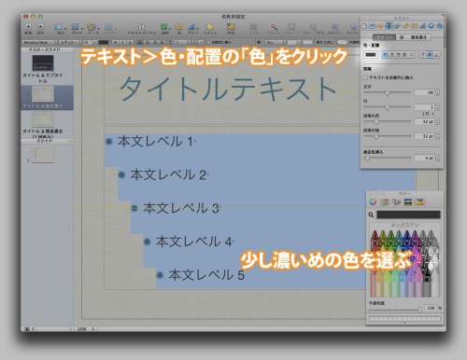This screenshot has width=467, height=360.
Task: Click the character spacing stepper
Action: [438, 92]
